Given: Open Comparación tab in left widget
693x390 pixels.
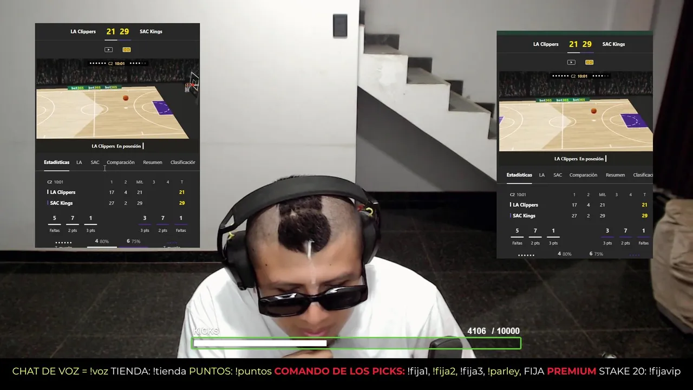Looking at the screenshot, I should tap(121, 162).
